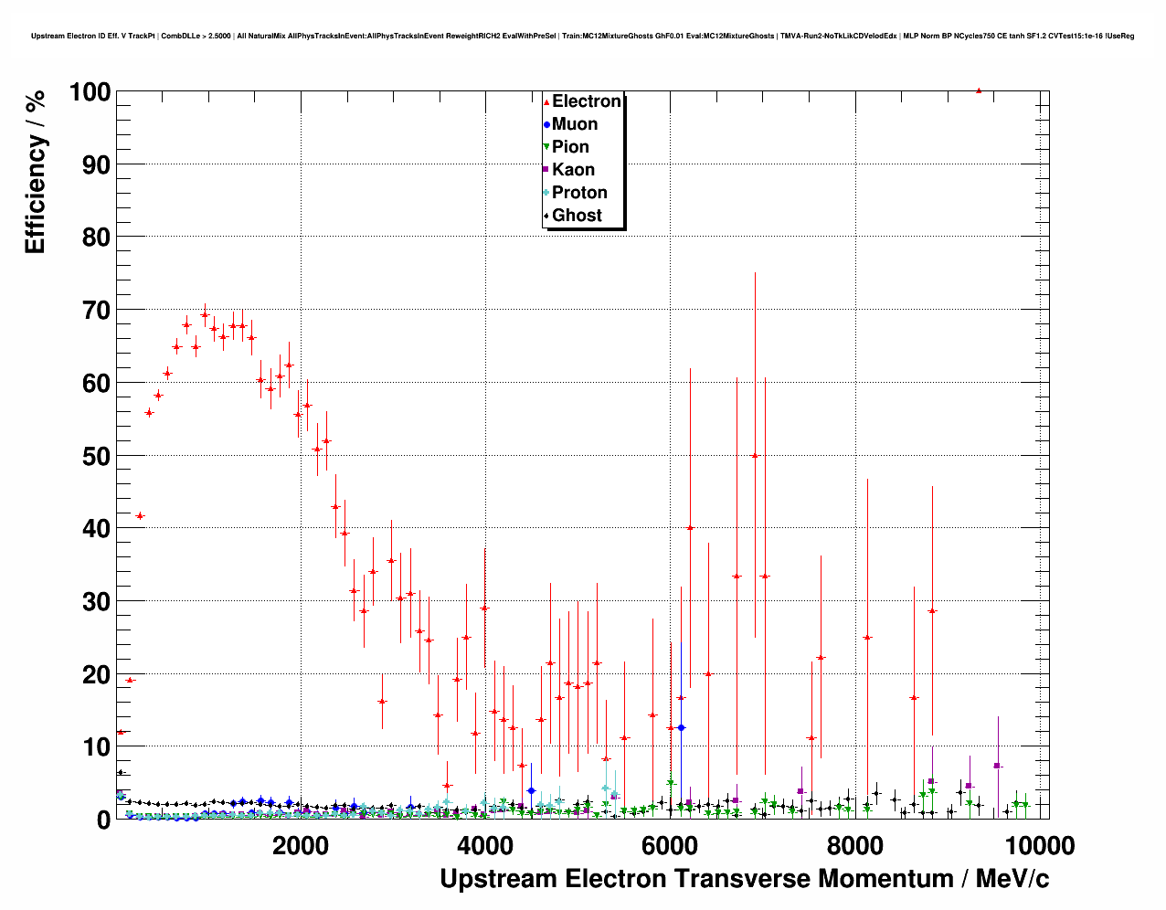1166x910 pixels.
Task: Click the purple Kaon square marker in legend
Action: pyautogui.click(x=546, y=170)
